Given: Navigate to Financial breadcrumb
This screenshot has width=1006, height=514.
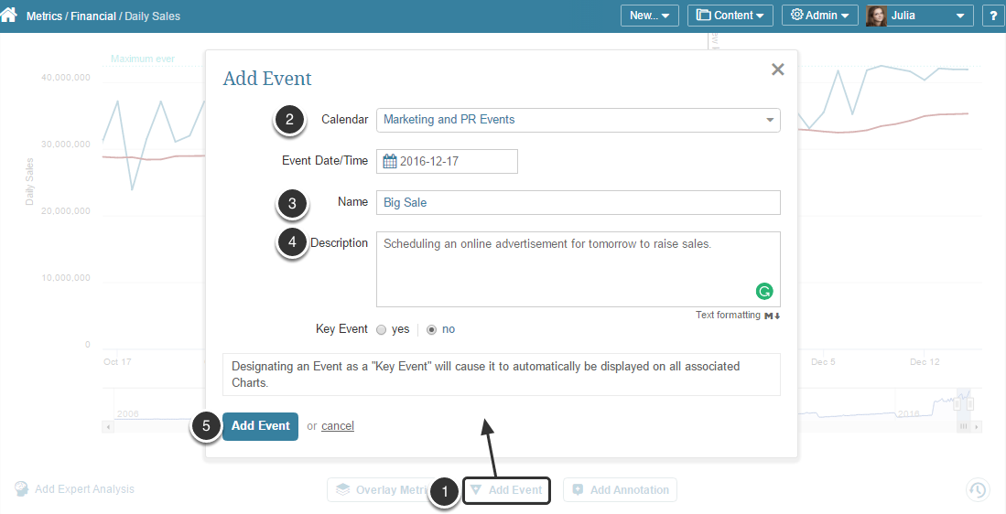Looking at the screenshot, I should tap(93, 16).
